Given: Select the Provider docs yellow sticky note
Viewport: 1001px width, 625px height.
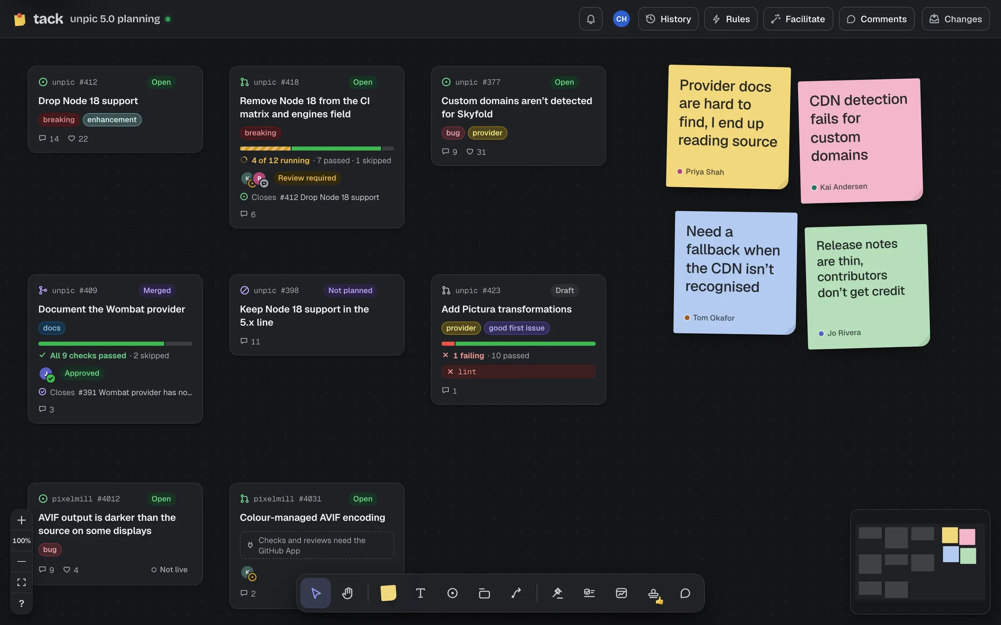Looking at the screenshot, I should (x=728, y=127).
